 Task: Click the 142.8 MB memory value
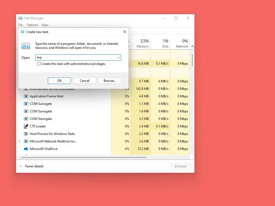coord(142,89)
